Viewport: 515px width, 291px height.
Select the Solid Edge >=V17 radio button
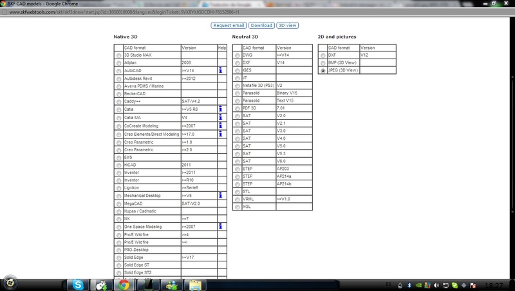tap(119, 258)
